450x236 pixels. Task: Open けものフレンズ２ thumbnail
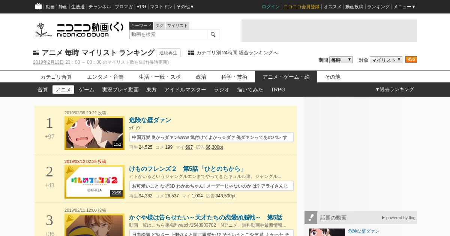coord(94,182)
